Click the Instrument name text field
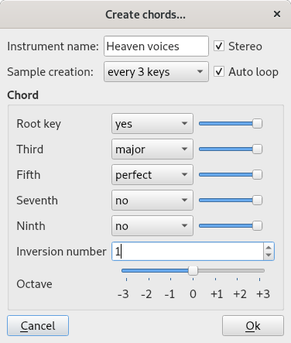The image size is (291, 343). pos(156,46)
